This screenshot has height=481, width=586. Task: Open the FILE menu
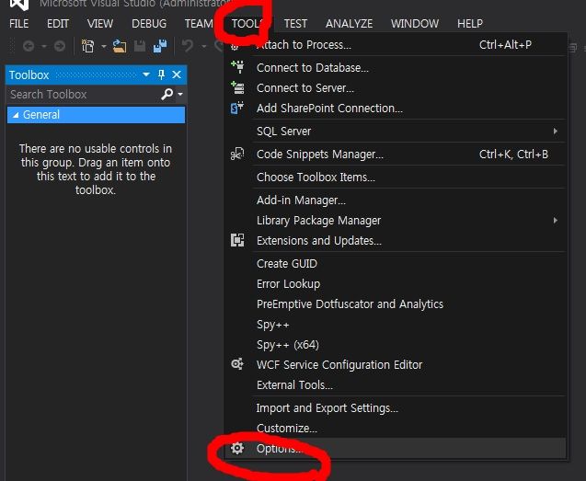[19, 24]
